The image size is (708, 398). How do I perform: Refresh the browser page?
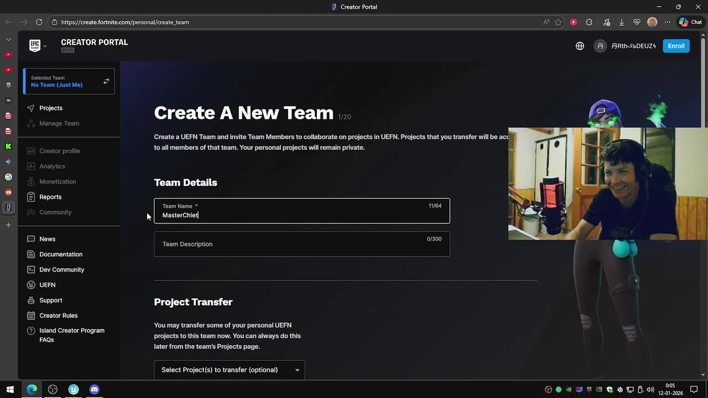[x=39, y=22]
